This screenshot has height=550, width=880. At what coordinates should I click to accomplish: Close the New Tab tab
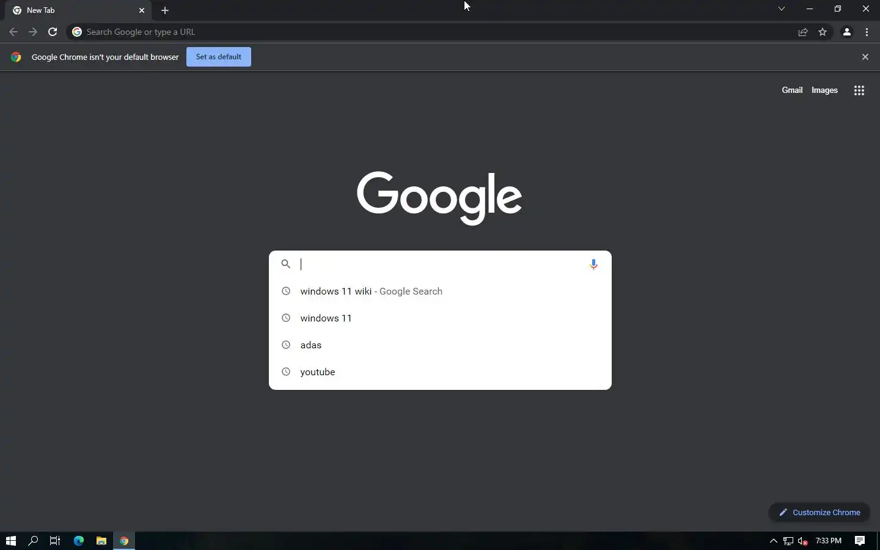click(142, 10)
